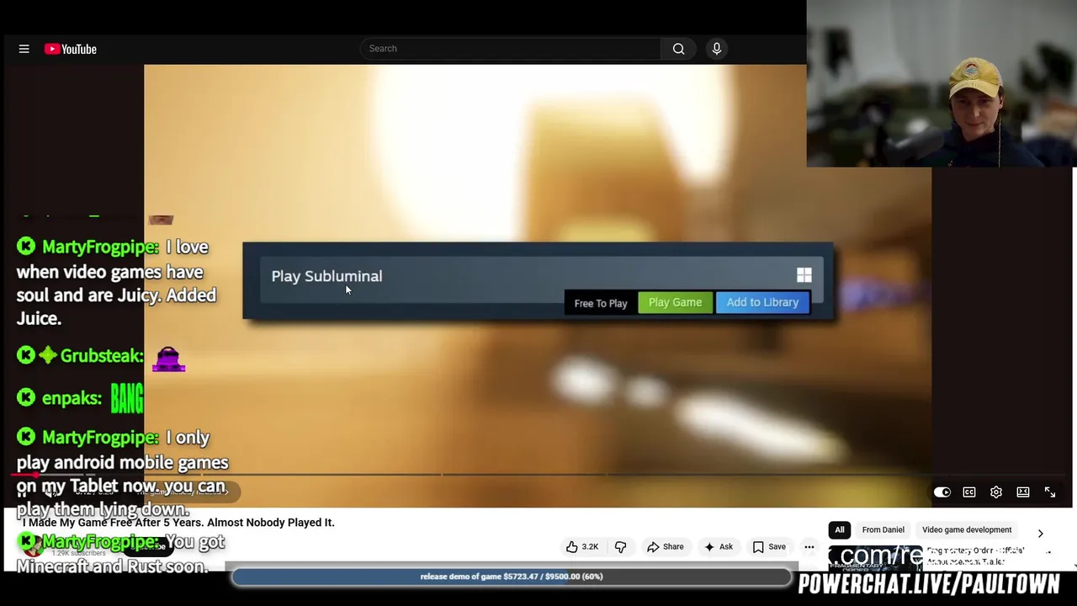Click enpaks username in chat
The image size is (1077, 606).
(x=72, y=398)
